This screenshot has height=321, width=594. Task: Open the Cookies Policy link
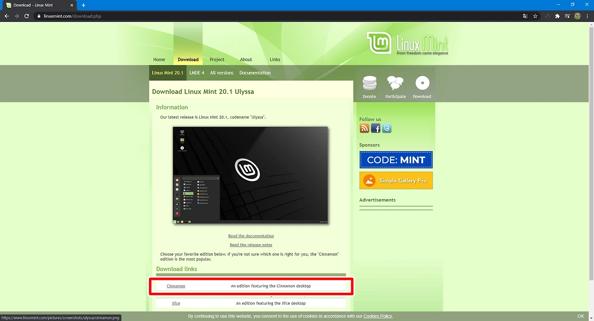click(378, 316)
